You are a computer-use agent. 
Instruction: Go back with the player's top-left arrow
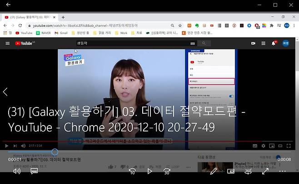[x=8, y=5]
